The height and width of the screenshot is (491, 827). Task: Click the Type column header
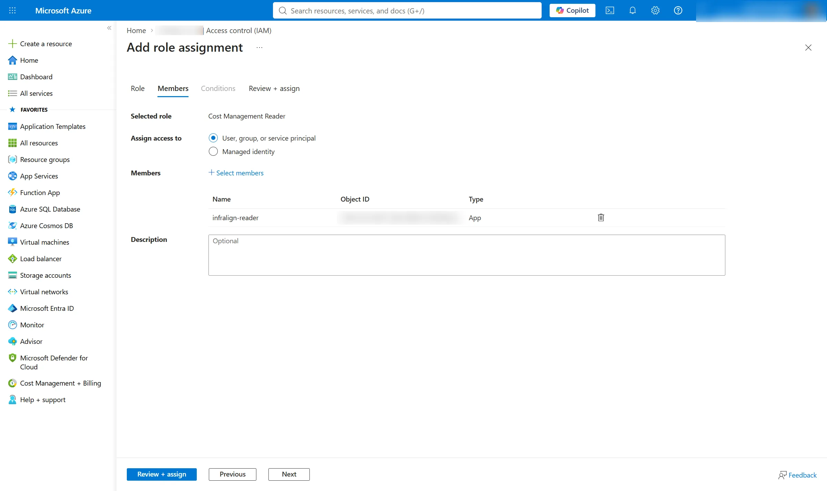click(476, 199)
